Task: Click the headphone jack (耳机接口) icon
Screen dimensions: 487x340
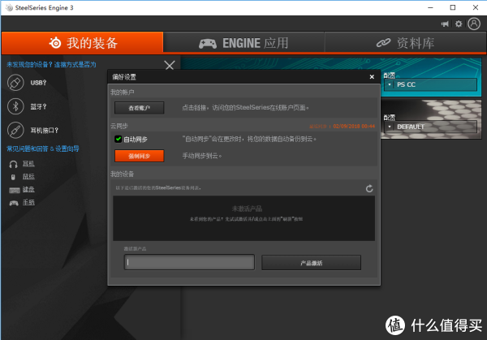Action: coord(15,130)
